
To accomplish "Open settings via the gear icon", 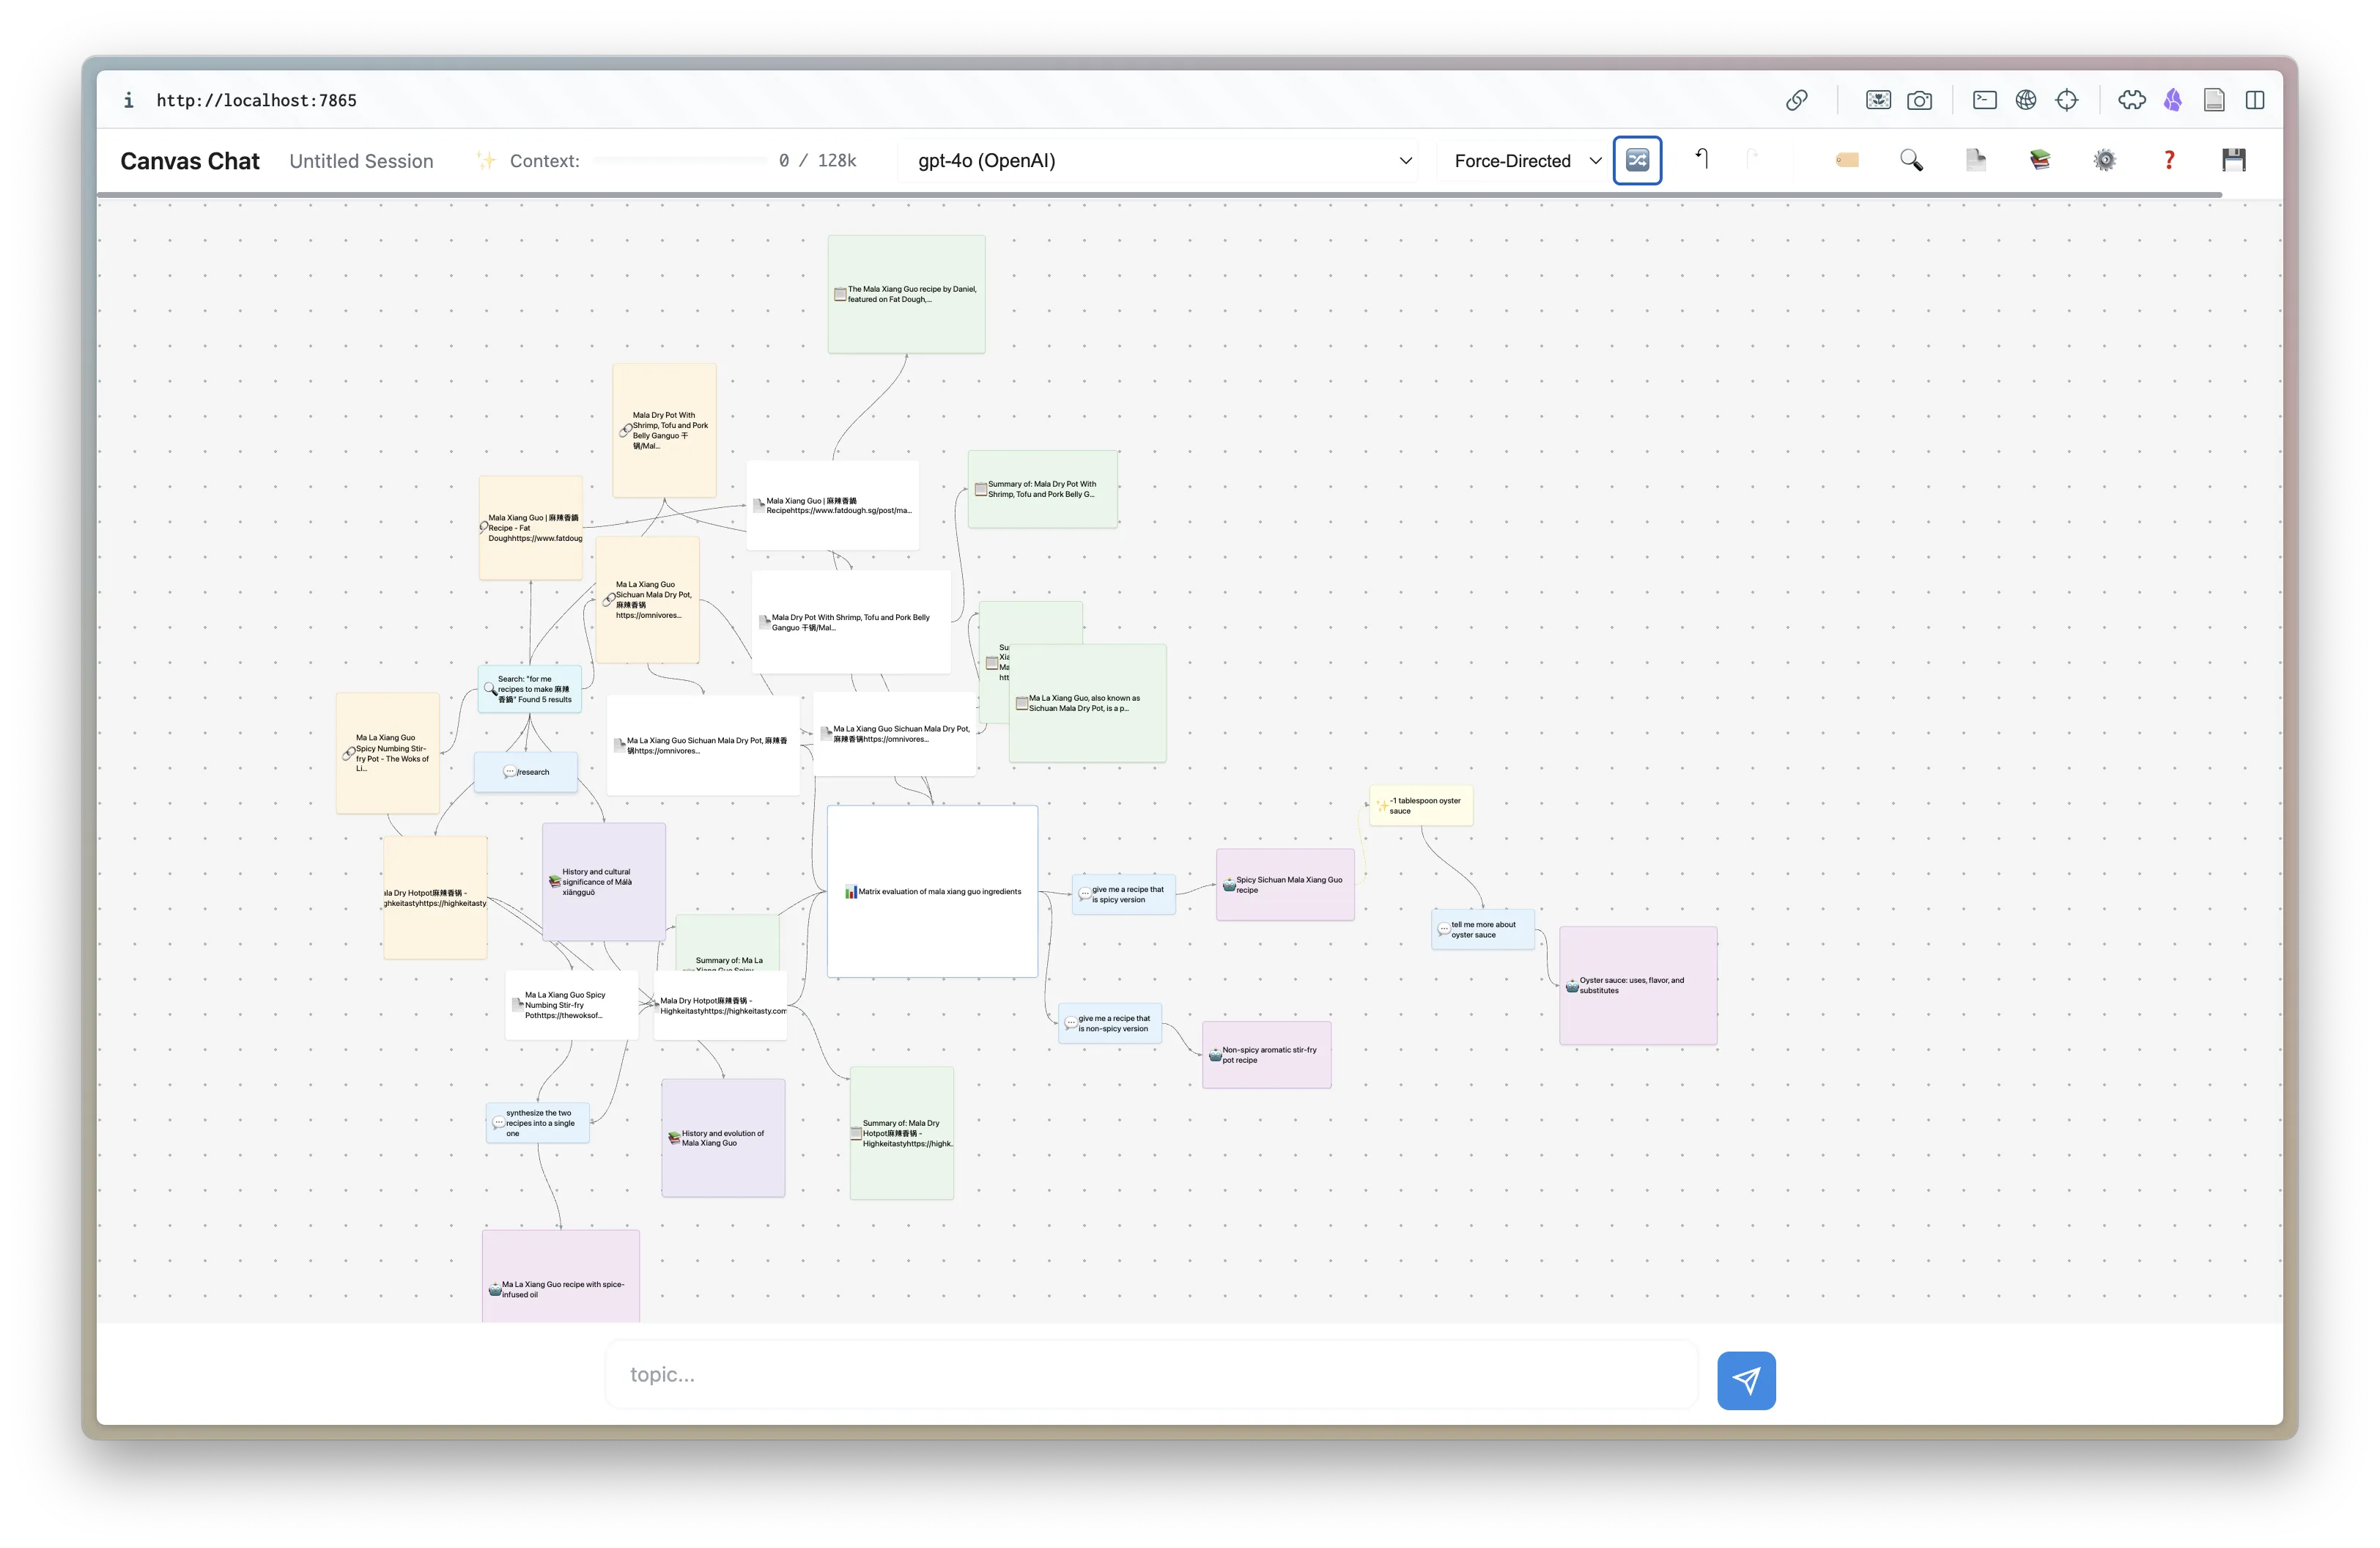I will pyautogui.click(x=2104, y=160).
